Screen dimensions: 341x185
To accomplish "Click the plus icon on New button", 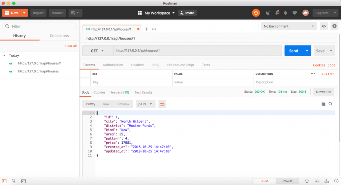I will click(x=7, y=13).
